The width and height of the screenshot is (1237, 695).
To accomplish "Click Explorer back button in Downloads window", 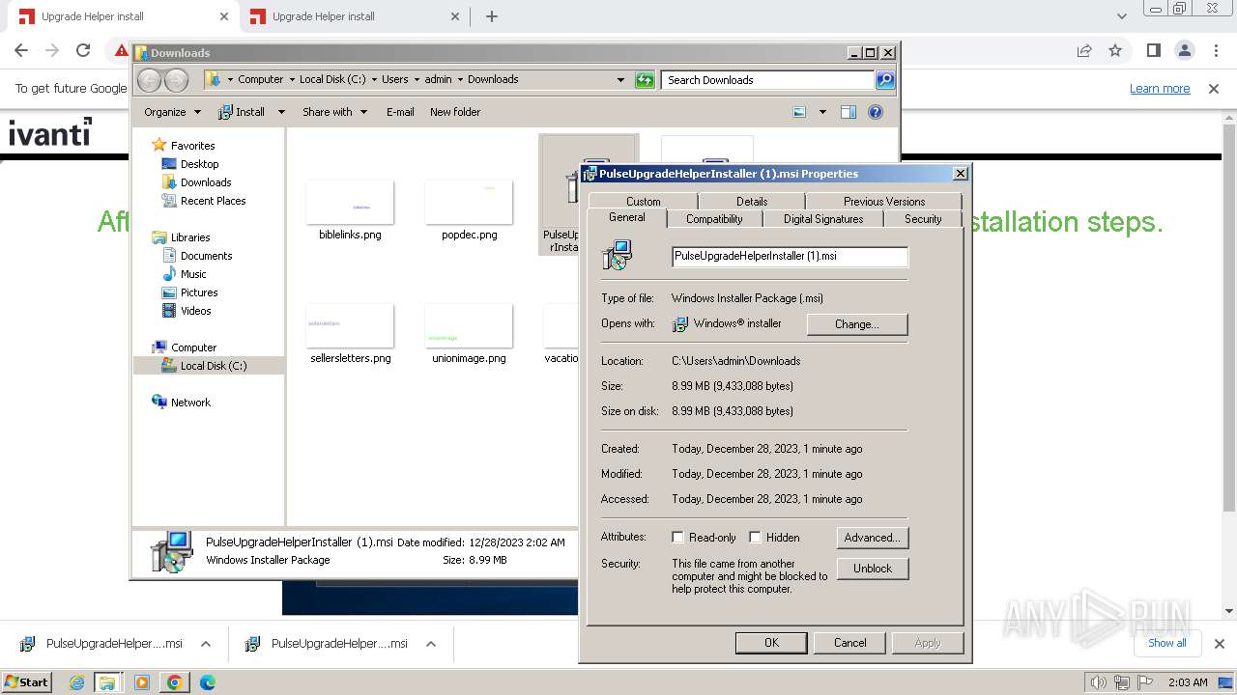I will (x=149, y=80).
